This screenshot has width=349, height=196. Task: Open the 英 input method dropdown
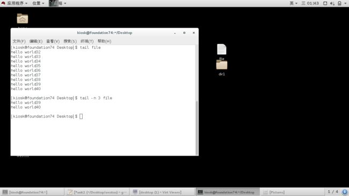point(293,3)
